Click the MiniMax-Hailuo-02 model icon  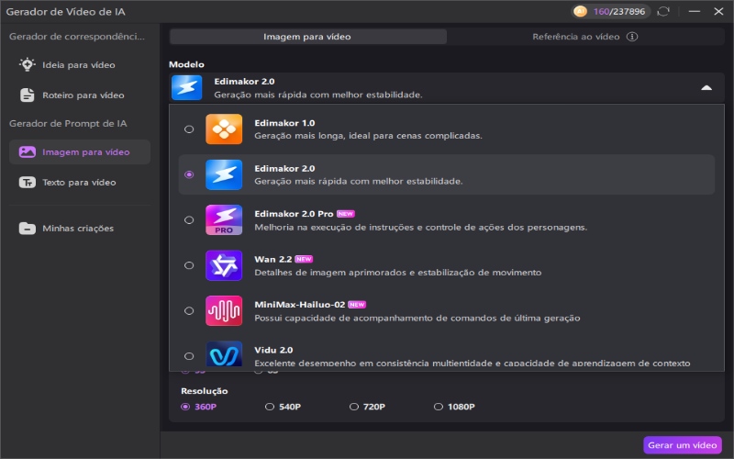tap(224, 311)
